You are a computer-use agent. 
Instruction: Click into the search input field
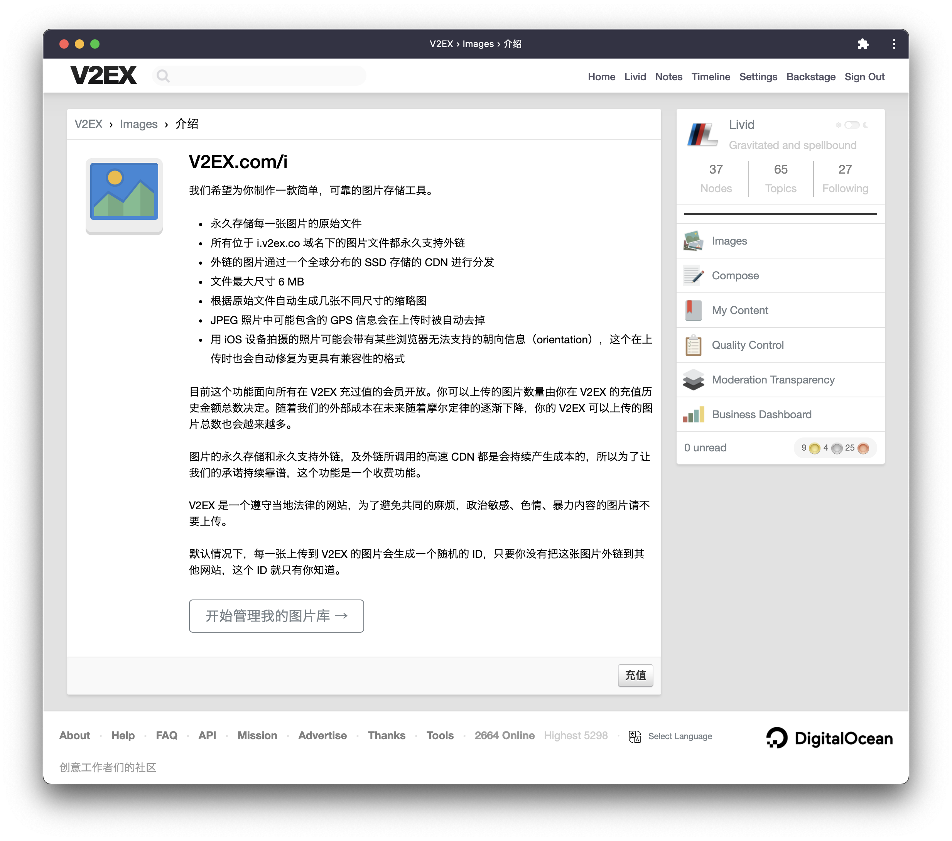[259, 76]
